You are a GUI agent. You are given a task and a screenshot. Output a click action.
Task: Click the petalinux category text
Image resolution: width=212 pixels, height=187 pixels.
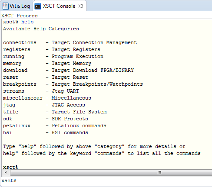[x=17, y=126]
